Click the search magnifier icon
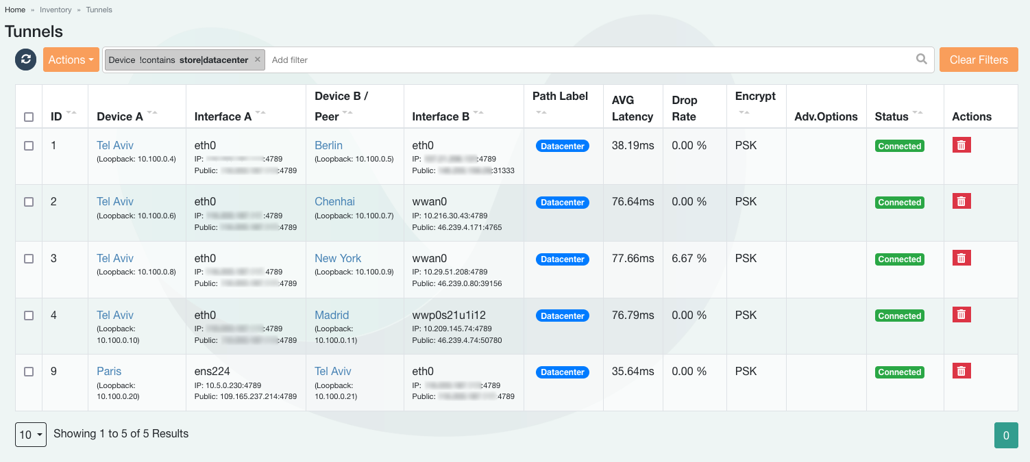 click(x=922, y=60)
